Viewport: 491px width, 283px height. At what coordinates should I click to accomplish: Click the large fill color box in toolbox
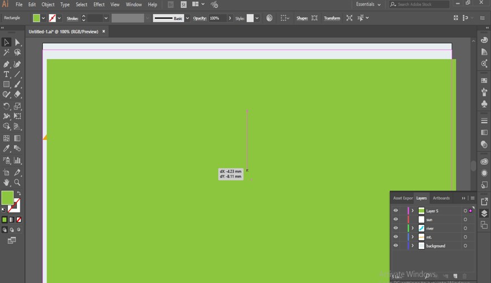click(7, 197)
